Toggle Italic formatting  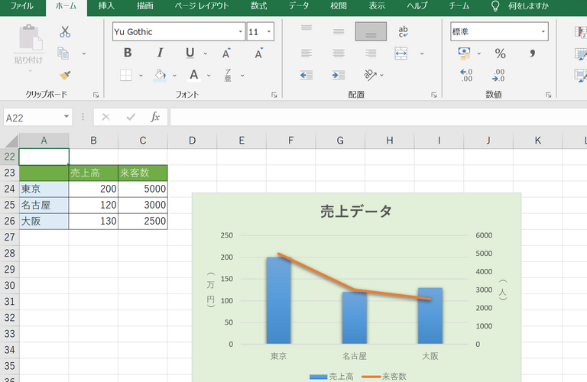coord(160,53)
